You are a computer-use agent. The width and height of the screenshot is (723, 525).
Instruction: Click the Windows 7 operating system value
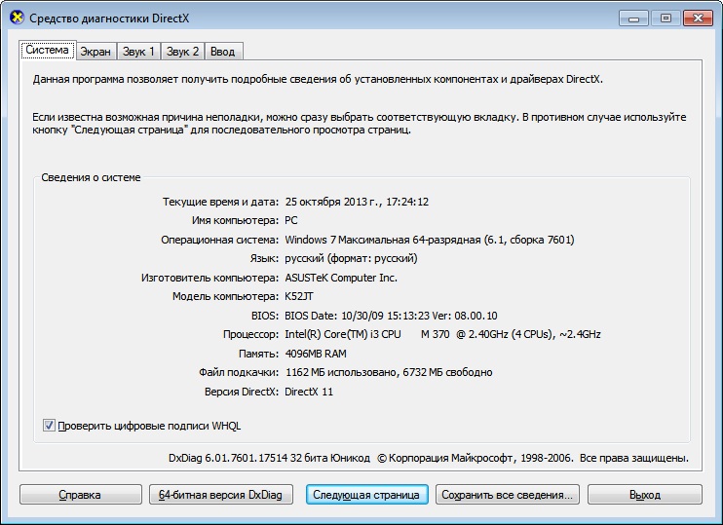point(429,240)
